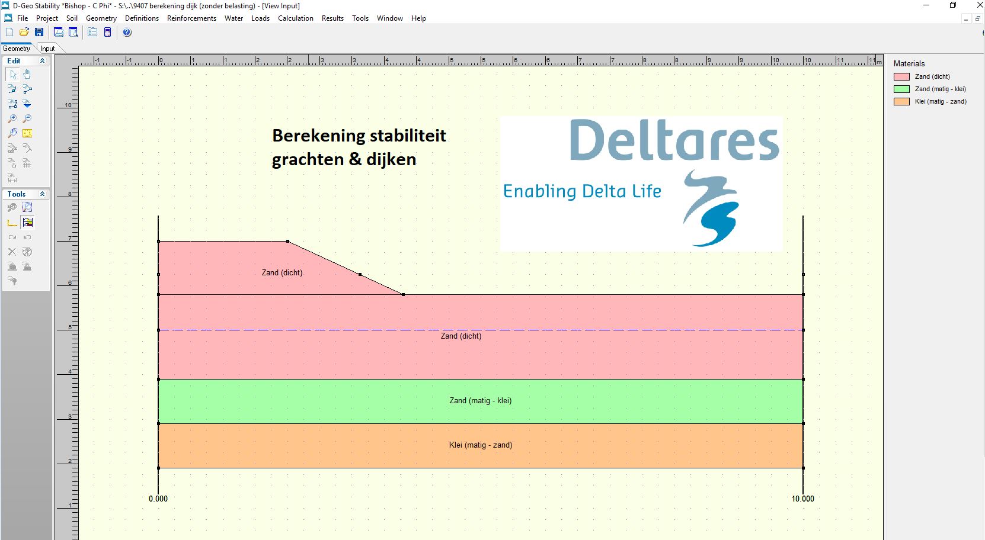This screenshot has width=985, height=540.
Task: Collapse the Edit panel using its chevron
Action: click(x=42, y=61)
